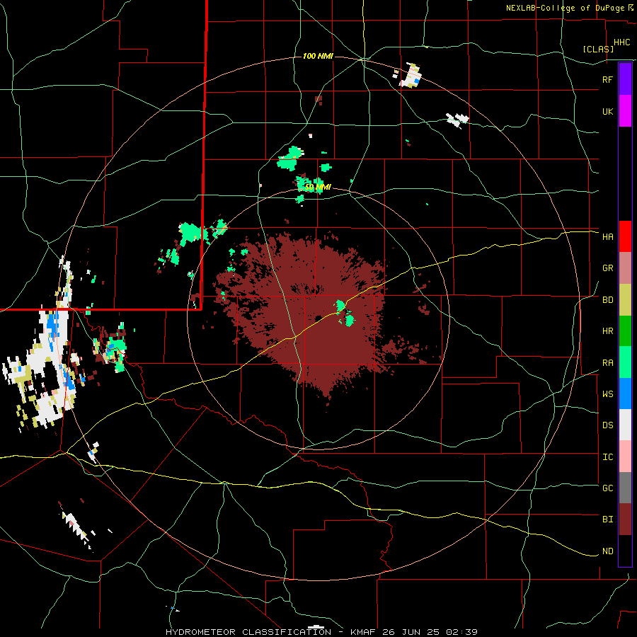Click the DS legend label text
This screenshot has width=637, height=637.
607,425
